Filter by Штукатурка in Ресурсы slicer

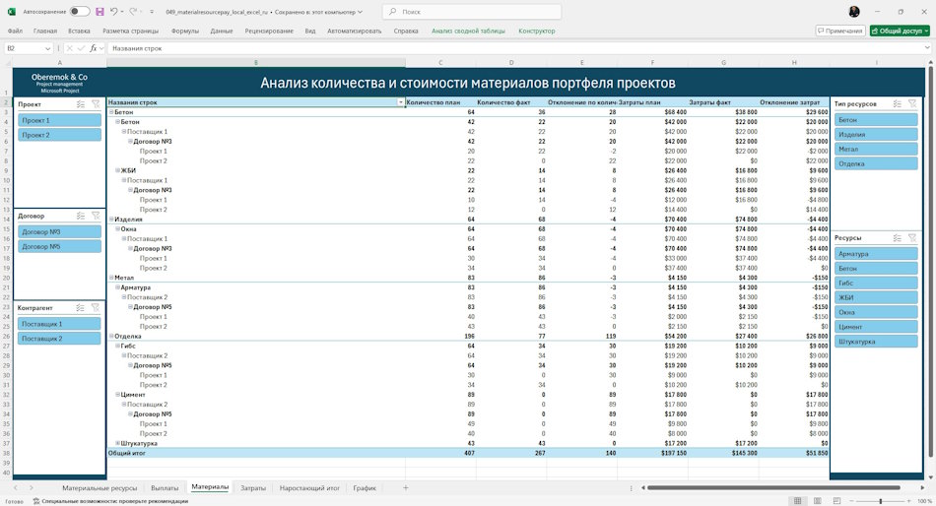(x=876, y=342)
